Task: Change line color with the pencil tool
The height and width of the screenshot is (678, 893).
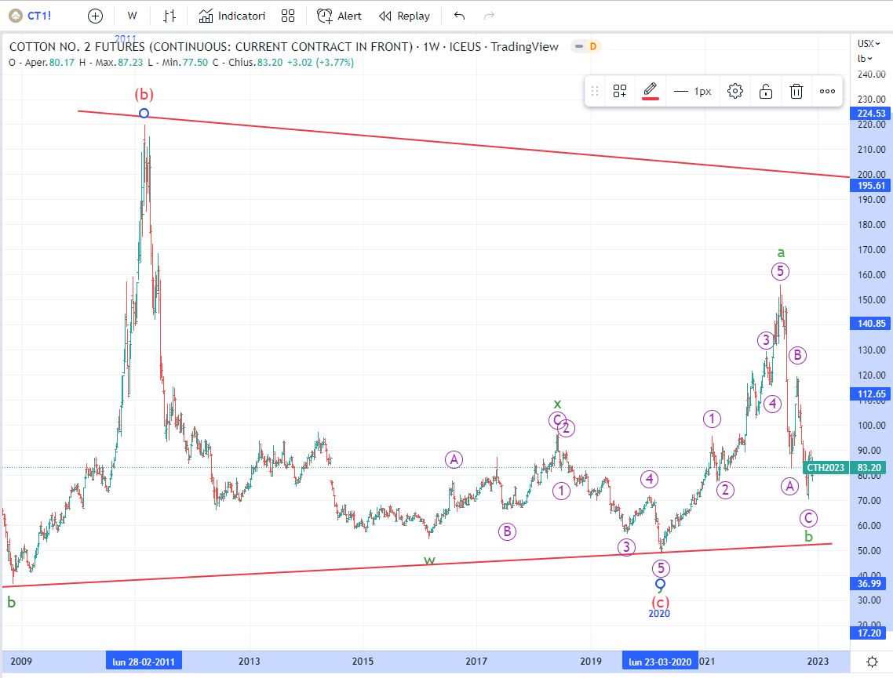Action: 651,91
